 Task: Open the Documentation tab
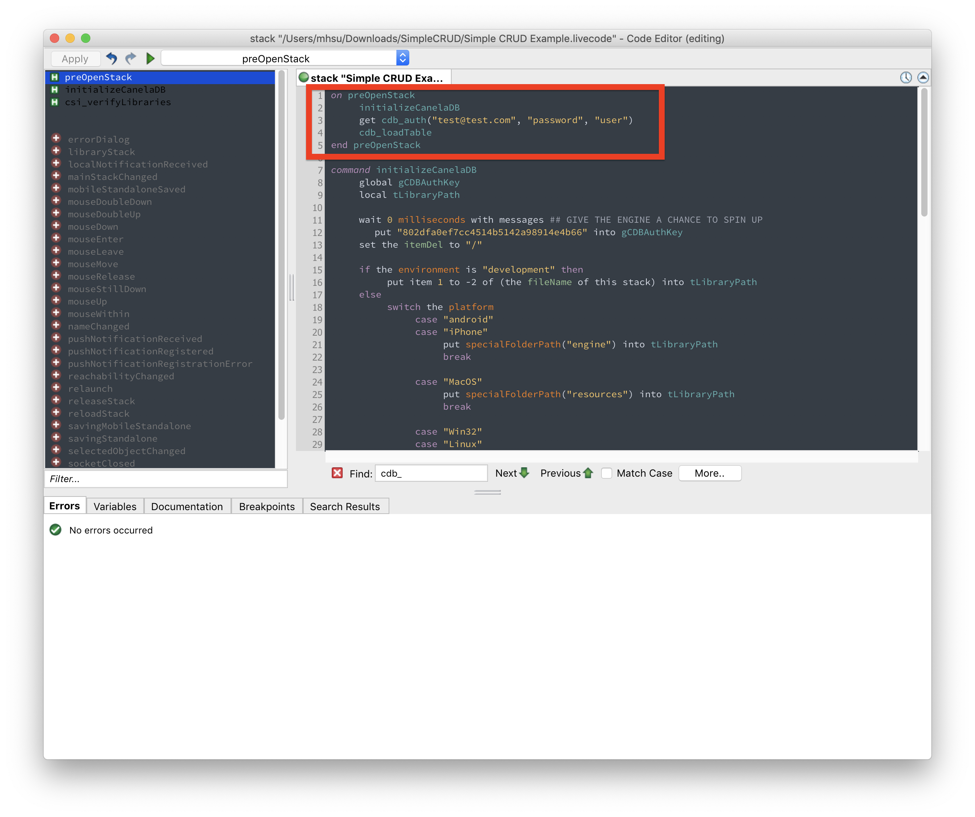point(187,507)
